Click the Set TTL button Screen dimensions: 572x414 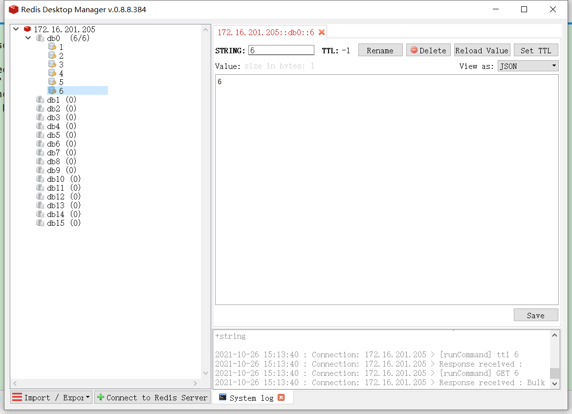536,50
